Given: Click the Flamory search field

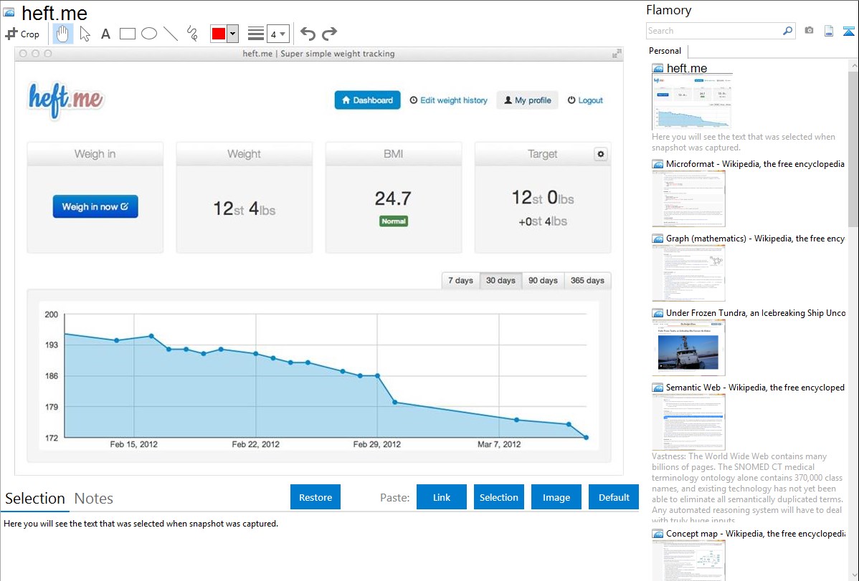Looking at the screenshot, I should pyautogui.click(x=714, y=31).
